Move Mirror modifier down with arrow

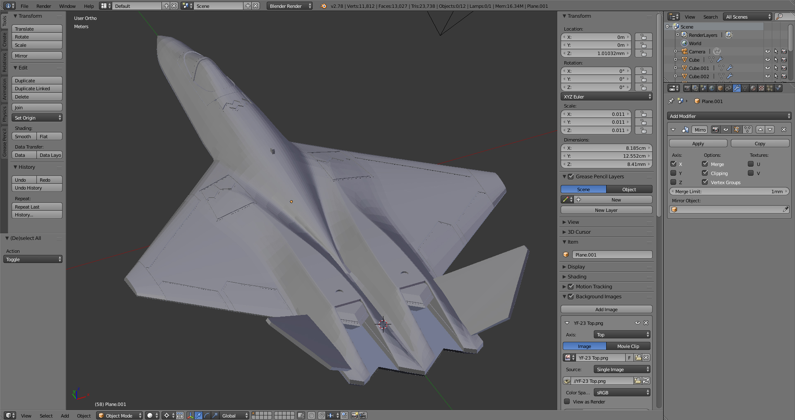[770, 130]
